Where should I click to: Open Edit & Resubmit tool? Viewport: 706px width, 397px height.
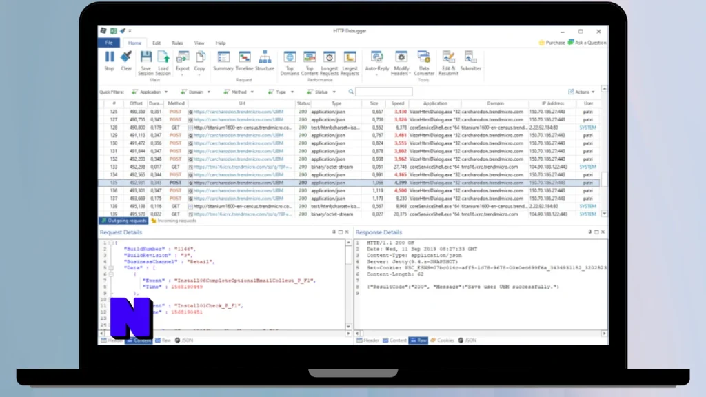coord(448,63)
